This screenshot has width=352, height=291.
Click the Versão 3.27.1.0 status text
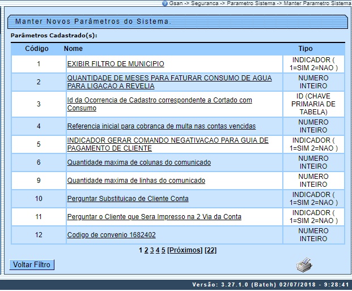[270, 285]
